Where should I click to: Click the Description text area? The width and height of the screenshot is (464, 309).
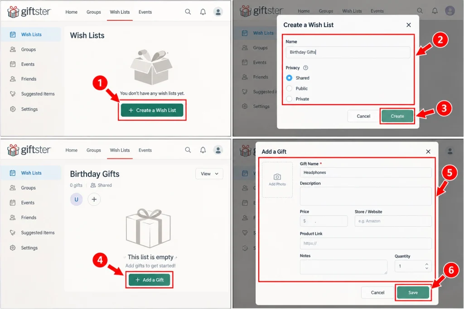[366, 196]
